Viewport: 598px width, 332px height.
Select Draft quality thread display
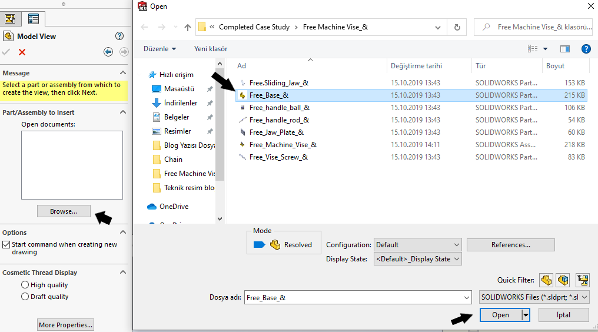[25, 297]
